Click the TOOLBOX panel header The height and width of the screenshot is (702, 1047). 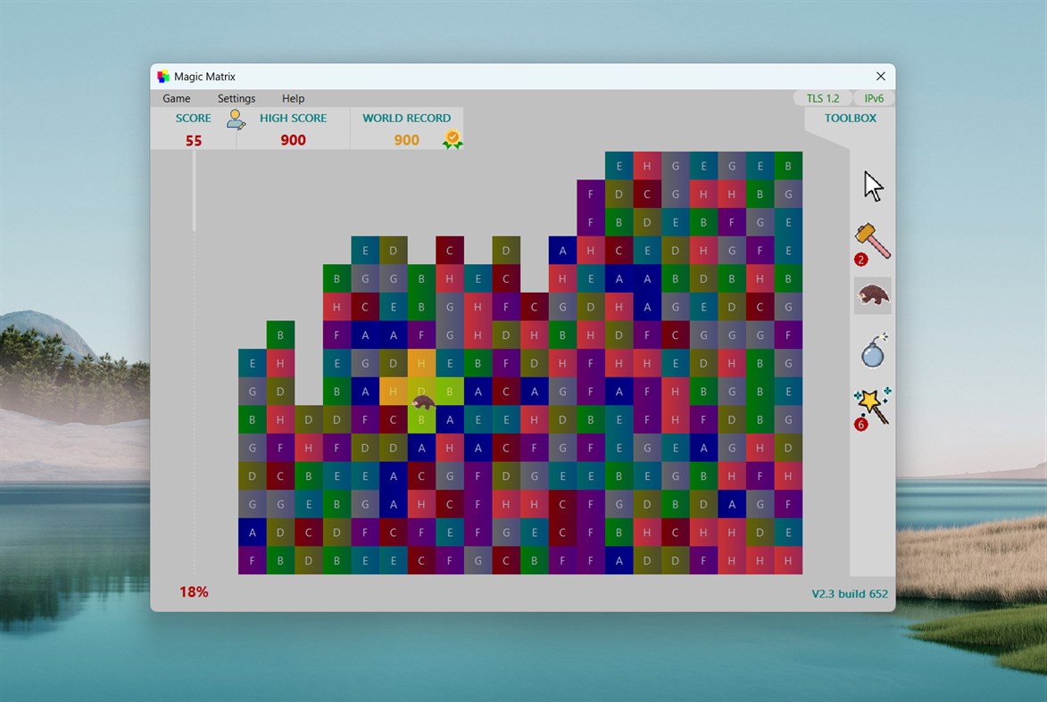coord(849,117)
